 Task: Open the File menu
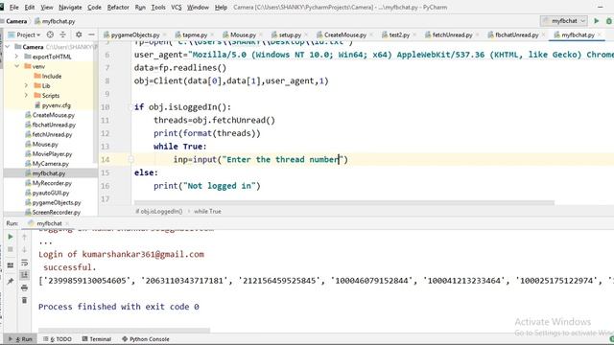pos(13,7)
